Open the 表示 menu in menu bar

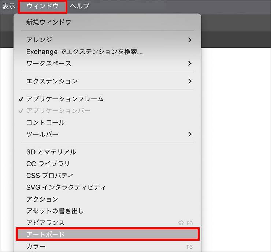tap(9, 6)
